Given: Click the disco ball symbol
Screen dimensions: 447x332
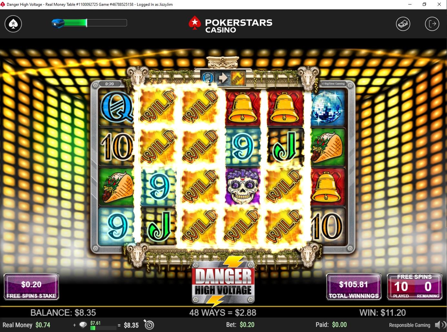Looking at the screenshot, I should click(328, 108).
